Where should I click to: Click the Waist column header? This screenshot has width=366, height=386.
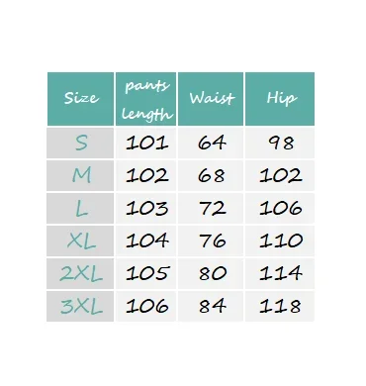point(211,99)
